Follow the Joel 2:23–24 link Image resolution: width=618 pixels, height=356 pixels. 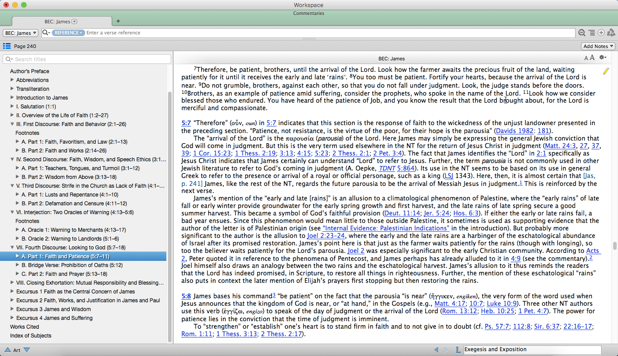click(x=326, y=236)
